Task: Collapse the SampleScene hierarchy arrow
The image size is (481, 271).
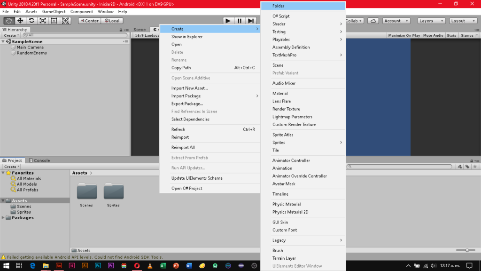Action: 3,41
